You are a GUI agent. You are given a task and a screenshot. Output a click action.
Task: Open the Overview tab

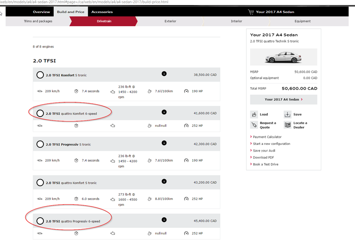coord(41,12)
